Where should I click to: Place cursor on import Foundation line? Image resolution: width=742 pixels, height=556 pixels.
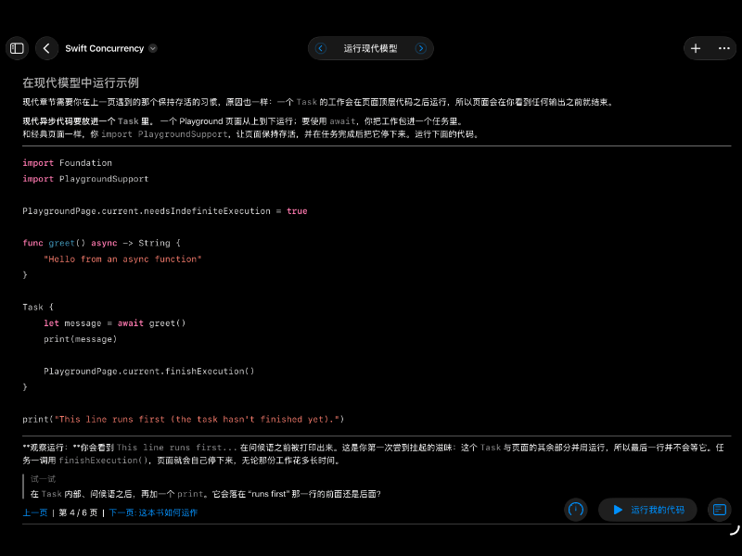[67, 163]
